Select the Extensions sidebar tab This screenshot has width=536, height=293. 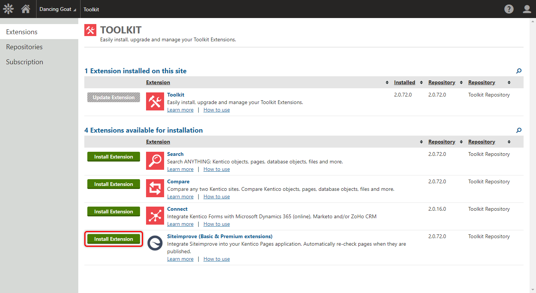point(39,32)
